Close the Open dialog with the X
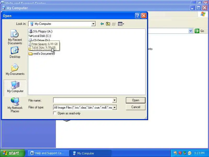The height and width of the screenshot is (157, 209). tap(144, 16)
